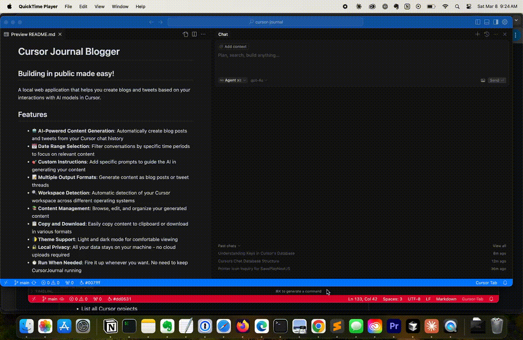This screenshot has width=523, height=340.
Task: Open the Manage settings gear in the title bar
Action: [x=505, y=22]
